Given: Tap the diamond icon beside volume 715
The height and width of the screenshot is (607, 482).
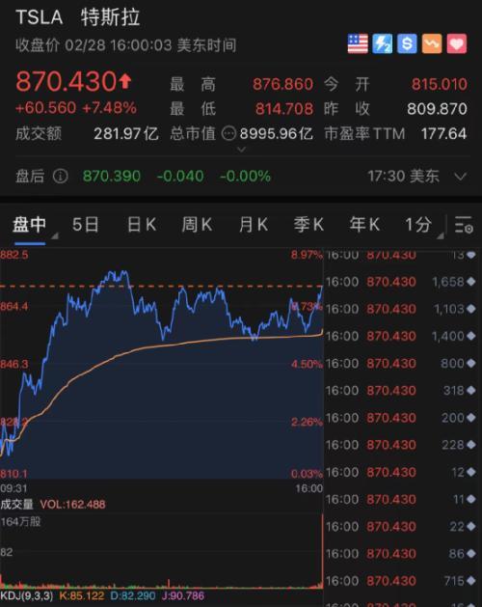Looking at the screenshot, I should pyautogui.click(x=470, y=581).
